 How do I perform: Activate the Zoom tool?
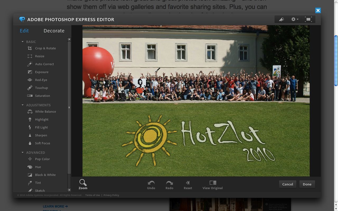(83, 184)
